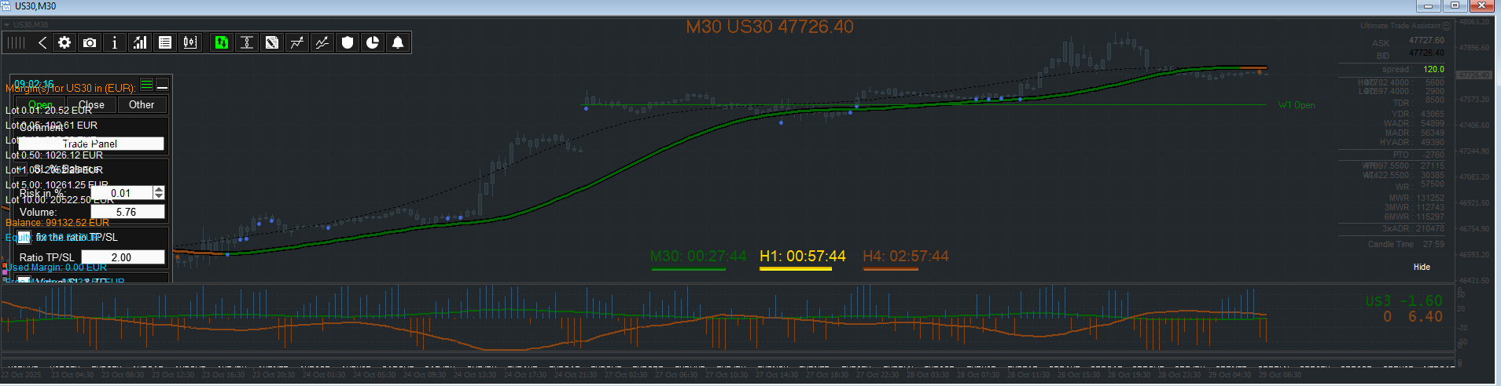This screenshot has width=1501, height=386.
Task: Click the Lot 0.50: 1026.12 EUR line
Action: point(54,155)
